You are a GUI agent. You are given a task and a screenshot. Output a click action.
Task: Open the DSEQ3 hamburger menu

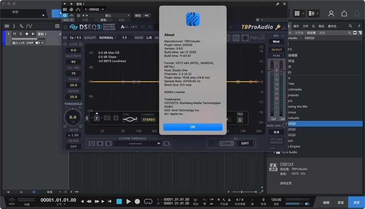[65, 28]
